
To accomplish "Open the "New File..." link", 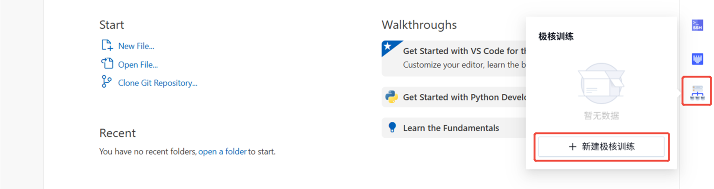I will [136, 46].
